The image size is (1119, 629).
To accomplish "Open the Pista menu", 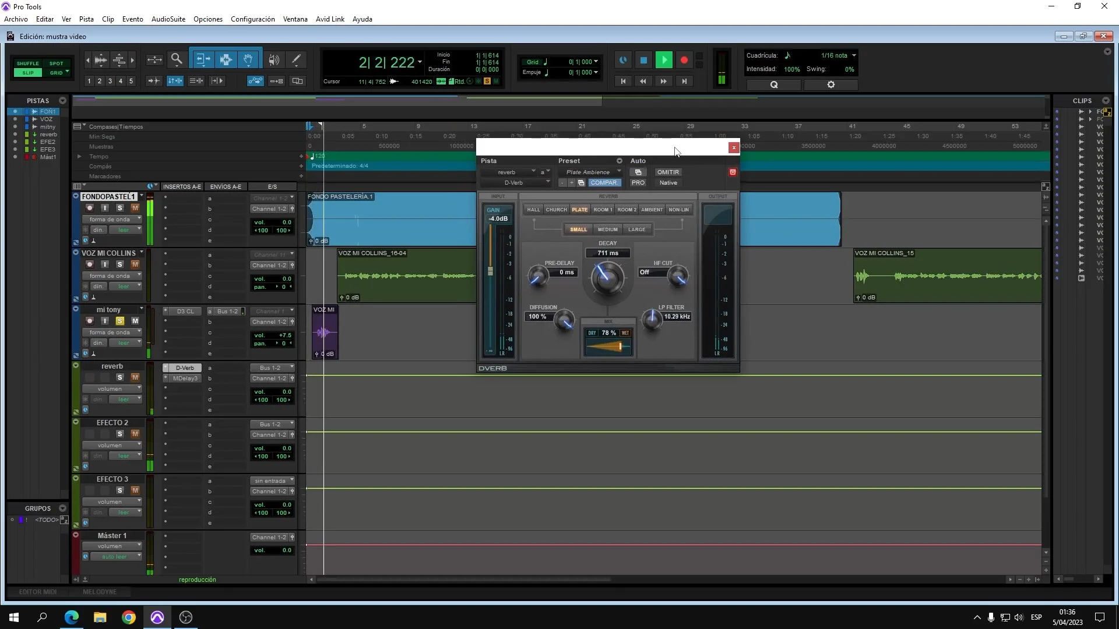I will tap(86, 19).
